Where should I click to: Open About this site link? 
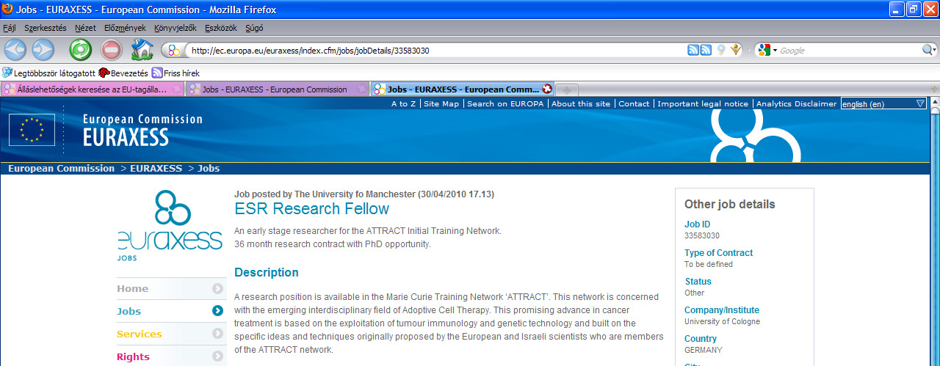point(581,103)
